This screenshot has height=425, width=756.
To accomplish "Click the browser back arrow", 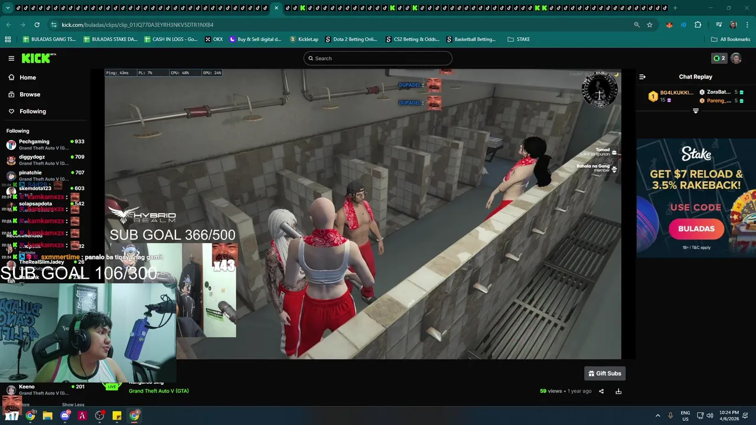I will tap(8, 25).
